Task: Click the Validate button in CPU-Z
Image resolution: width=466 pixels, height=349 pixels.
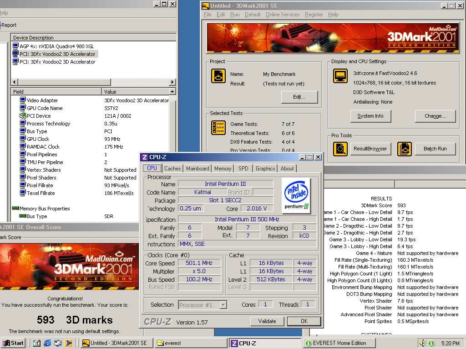Action: [267, 321]
